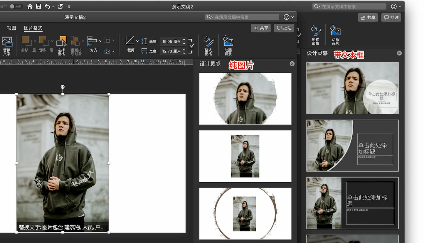424x243 pixels.
Task: Toggle the AutoSave switch
Action: [16, 6]
